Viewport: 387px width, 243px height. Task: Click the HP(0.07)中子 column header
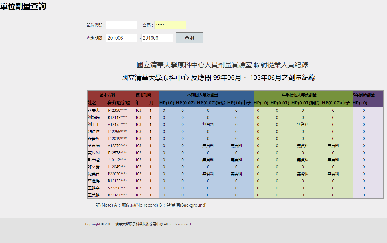click(336, 103)
